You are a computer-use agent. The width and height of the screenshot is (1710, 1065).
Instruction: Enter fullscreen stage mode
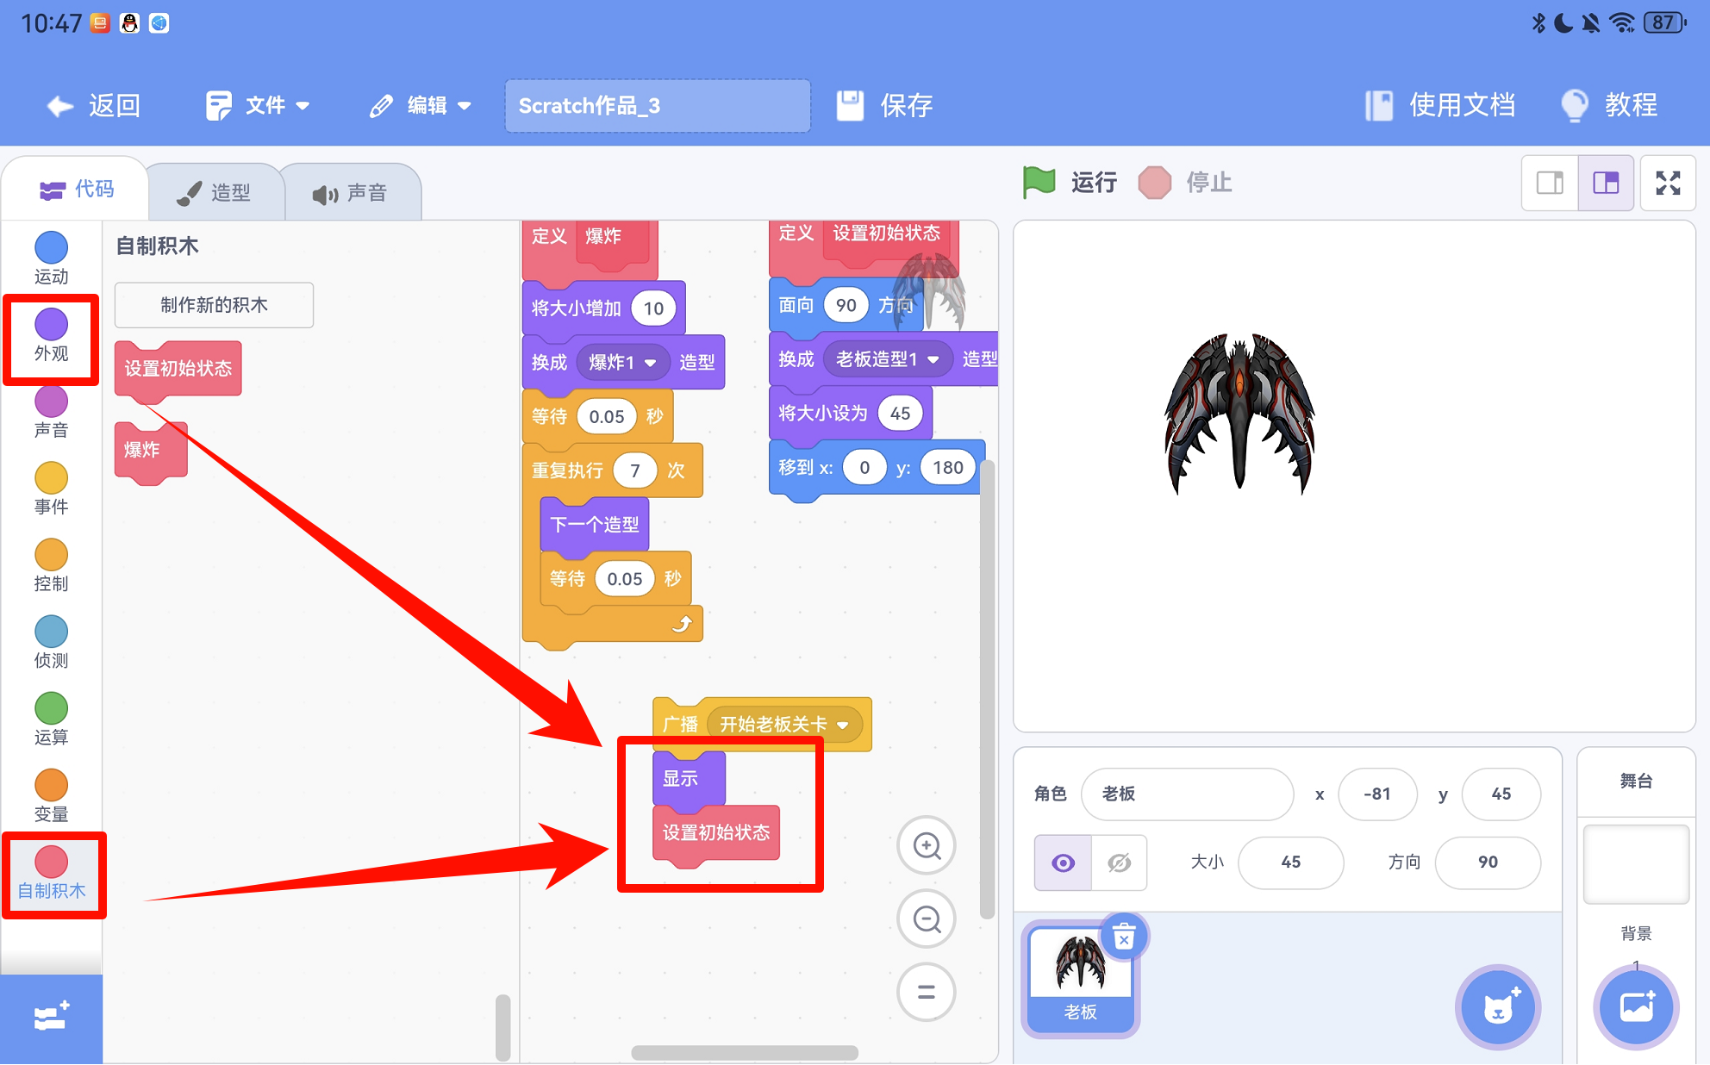point(1668,183)
